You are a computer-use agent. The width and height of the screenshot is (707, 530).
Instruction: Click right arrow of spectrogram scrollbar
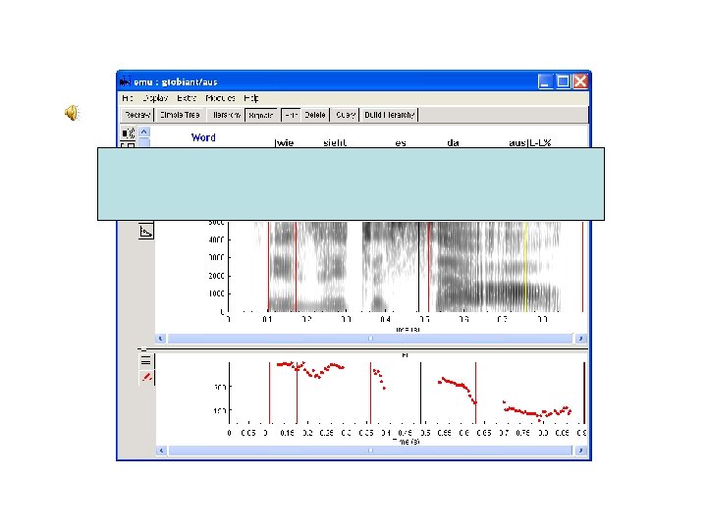click(580, 338)
